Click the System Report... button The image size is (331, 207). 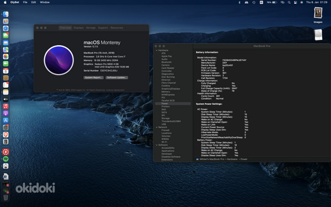(x=94, y=77)
